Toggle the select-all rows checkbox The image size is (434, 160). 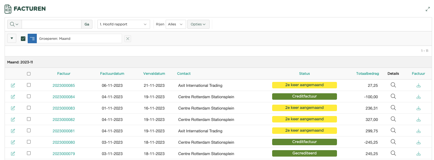[29, 74]
